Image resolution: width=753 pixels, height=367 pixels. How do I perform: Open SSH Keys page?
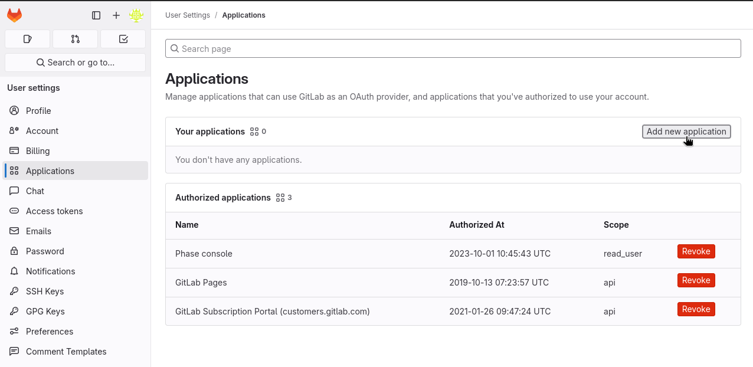(76, 291)
